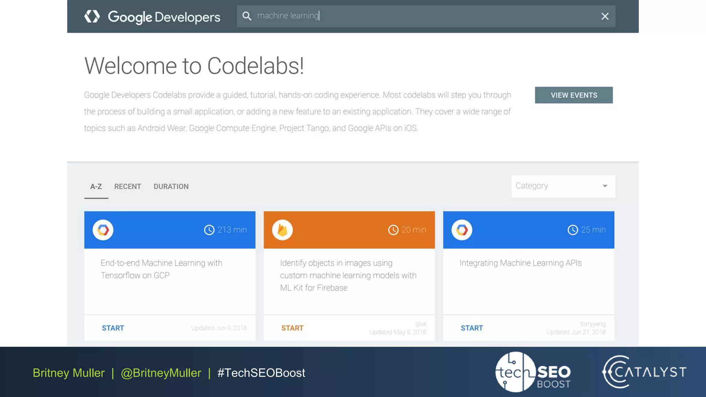706x397 pixels.
Task: Start the ML Kit for Firebase codelab
Action: click(292, 328)
